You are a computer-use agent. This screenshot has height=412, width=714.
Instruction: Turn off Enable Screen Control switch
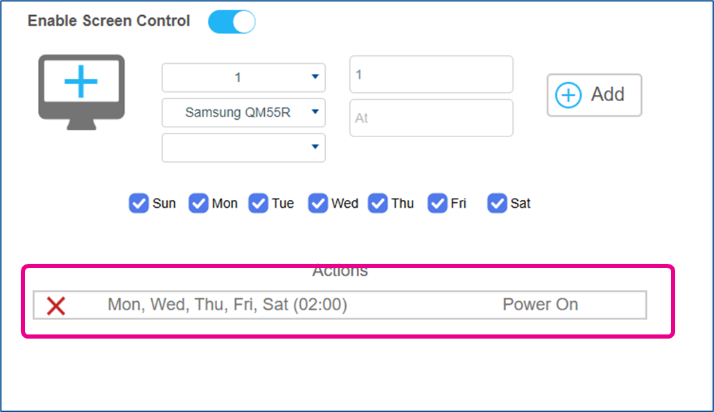tap(232, 22)
